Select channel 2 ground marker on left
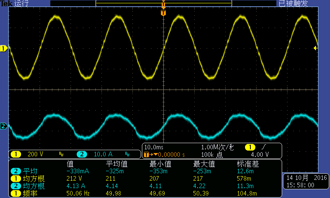The width and height of the screenshot is (330, 198). 4,126
